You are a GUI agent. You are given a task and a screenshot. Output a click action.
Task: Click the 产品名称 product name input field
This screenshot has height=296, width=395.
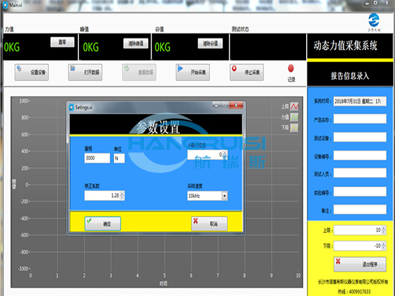(359, 120)
